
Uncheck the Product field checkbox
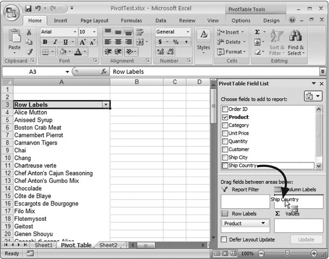(x=225, y=117)
